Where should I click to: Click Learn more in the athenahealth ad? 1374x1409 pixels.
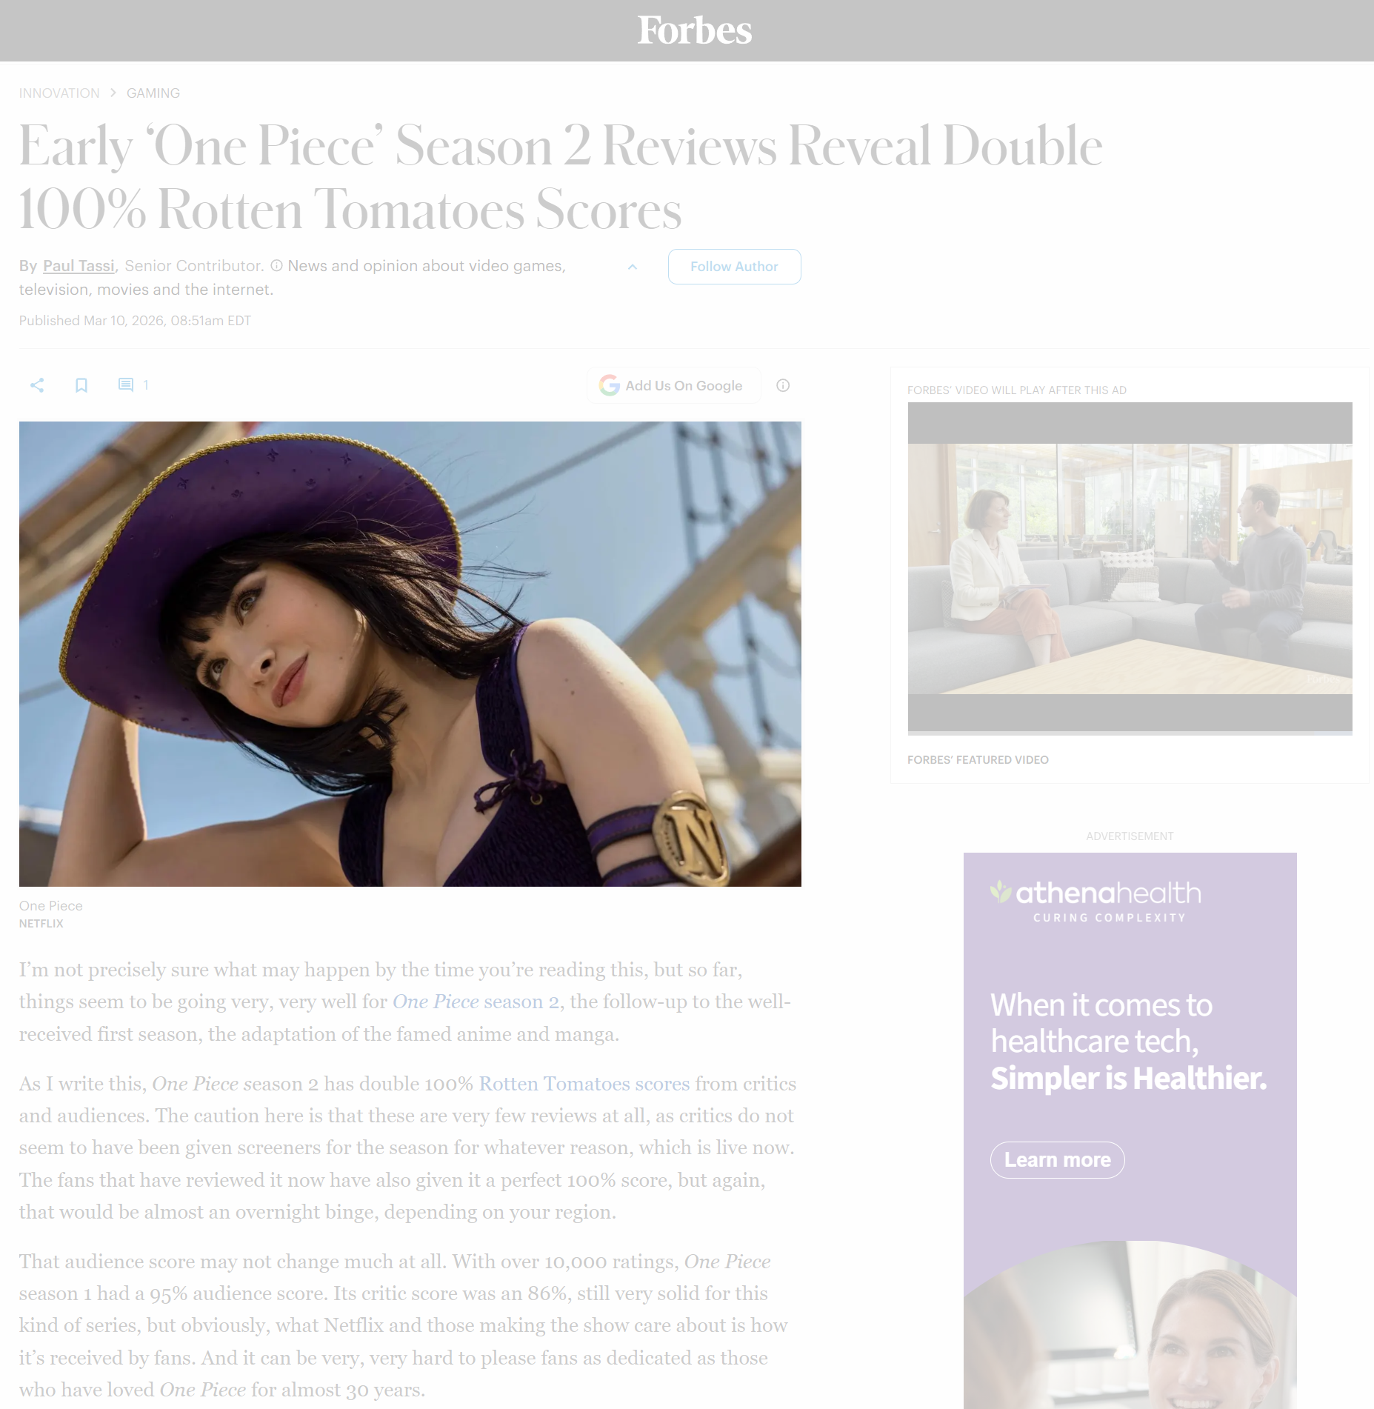[1057, 1160]
